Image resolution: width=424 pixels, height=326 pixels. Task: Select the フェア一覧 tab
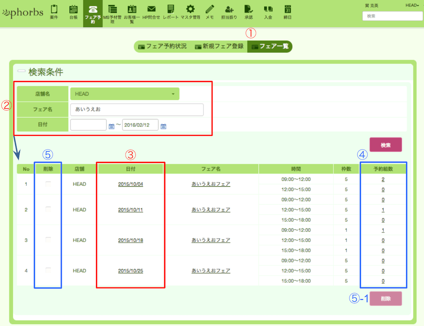click(270, 47)
